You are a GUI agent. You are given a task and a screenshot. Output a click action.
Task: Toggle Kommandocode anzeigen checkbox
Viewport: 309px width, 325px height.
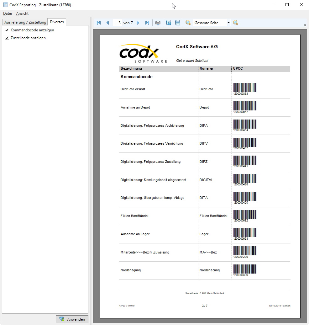7,30
